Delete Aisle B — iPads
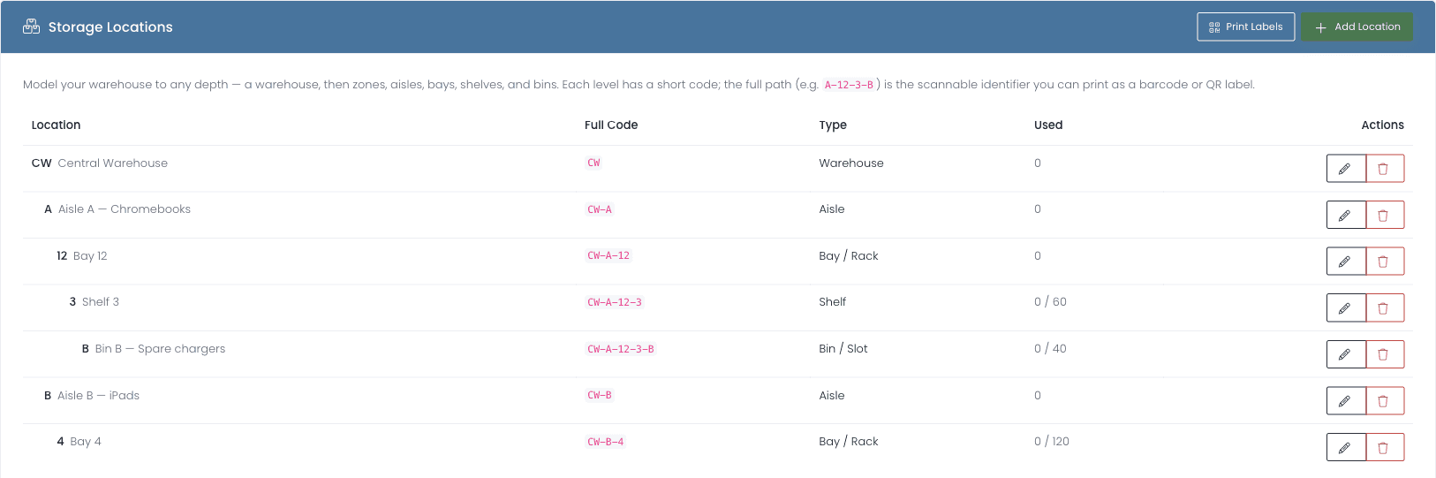This screenshot has width=1436, height=478. (1385, 400)
